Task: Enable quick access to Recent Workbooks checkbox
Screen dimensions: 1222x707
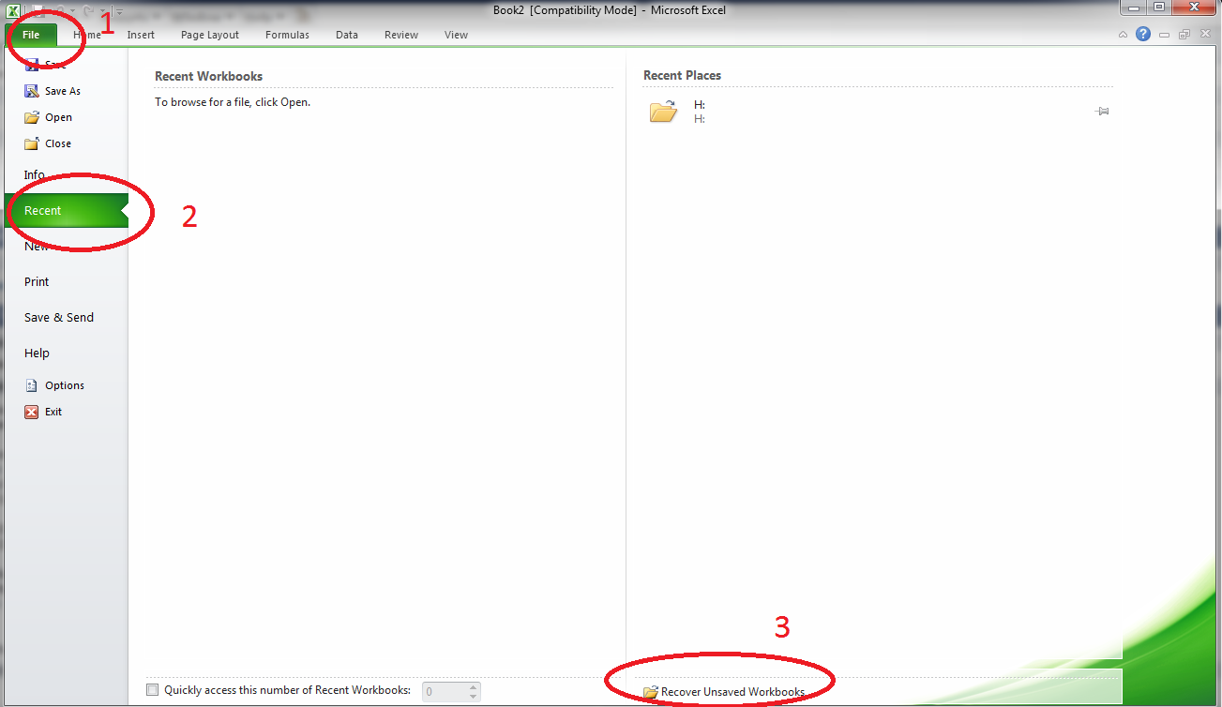Action: point(153,690)
